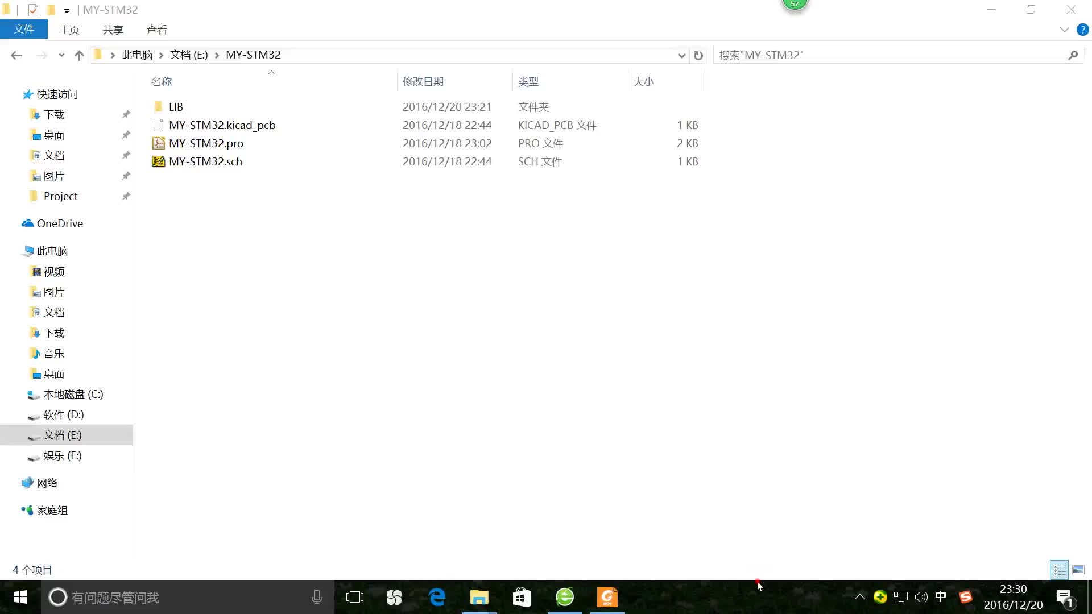This screenshot has width=1092, height=614.
Task: Open pinned 下载 under quick access
Action: click(x=54, y=115)
